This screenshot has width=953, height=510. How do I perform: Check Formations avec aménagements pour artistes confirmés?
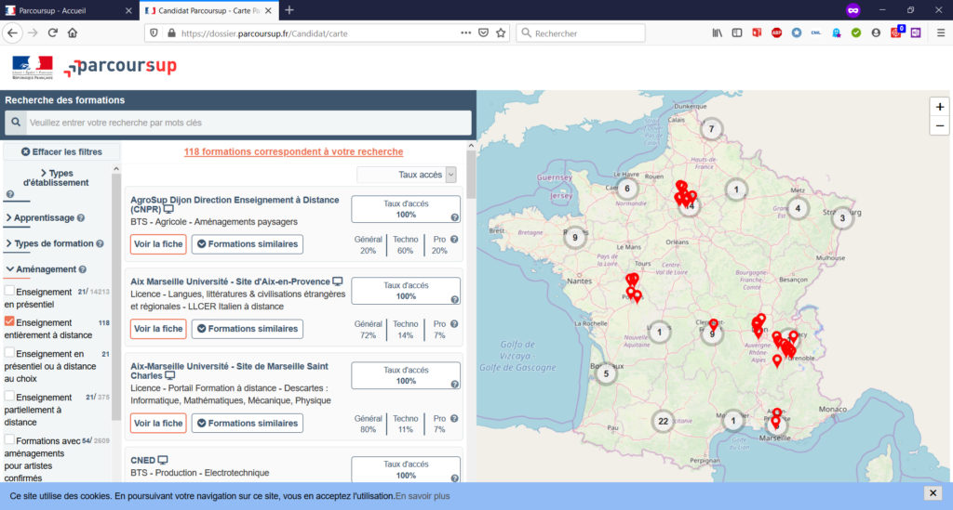9,439
